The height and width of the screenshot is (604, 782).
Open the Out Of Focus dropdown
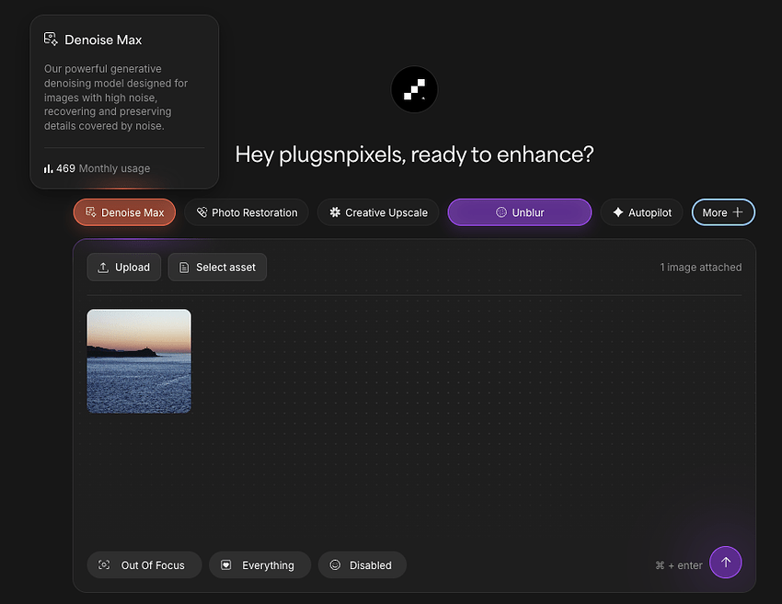pos(144,565)
